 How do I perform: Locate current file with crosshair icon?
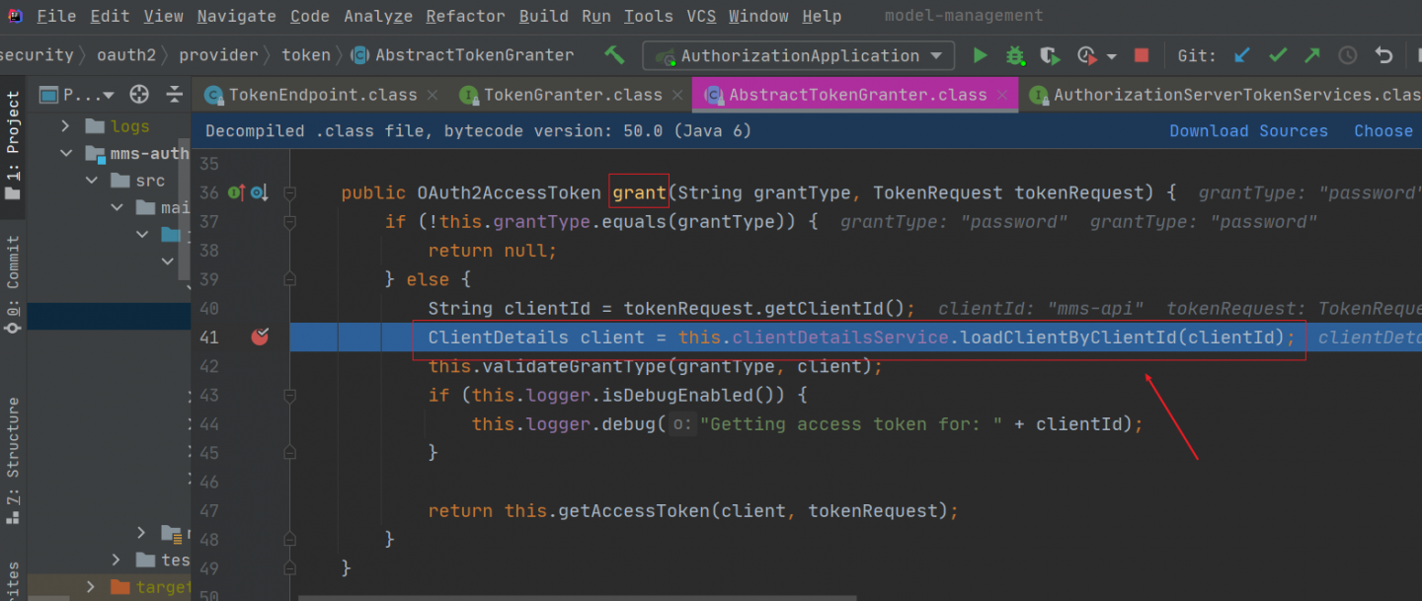(139, 95)
